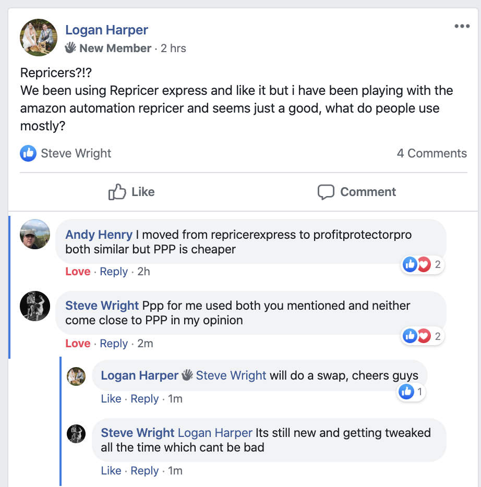The image size is (481, 487).
Task: Open the Steve Wright link beside the reaction count
Action: (x=76, y=153)
